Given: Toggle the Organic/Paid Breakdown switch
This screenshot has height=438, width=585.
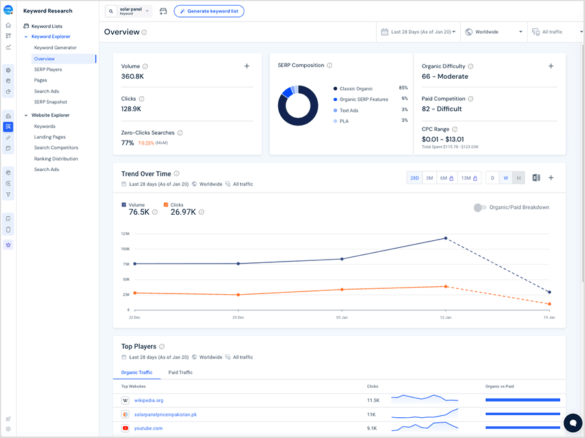Looking at the screenshot, I should click(x=480, y=208).
